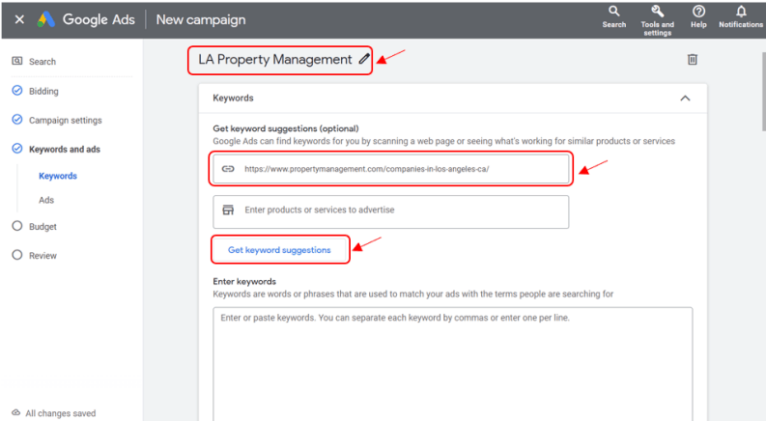Switch to the Ads sub-step
The width and height of the screenshot is (766, 421).
46,200
